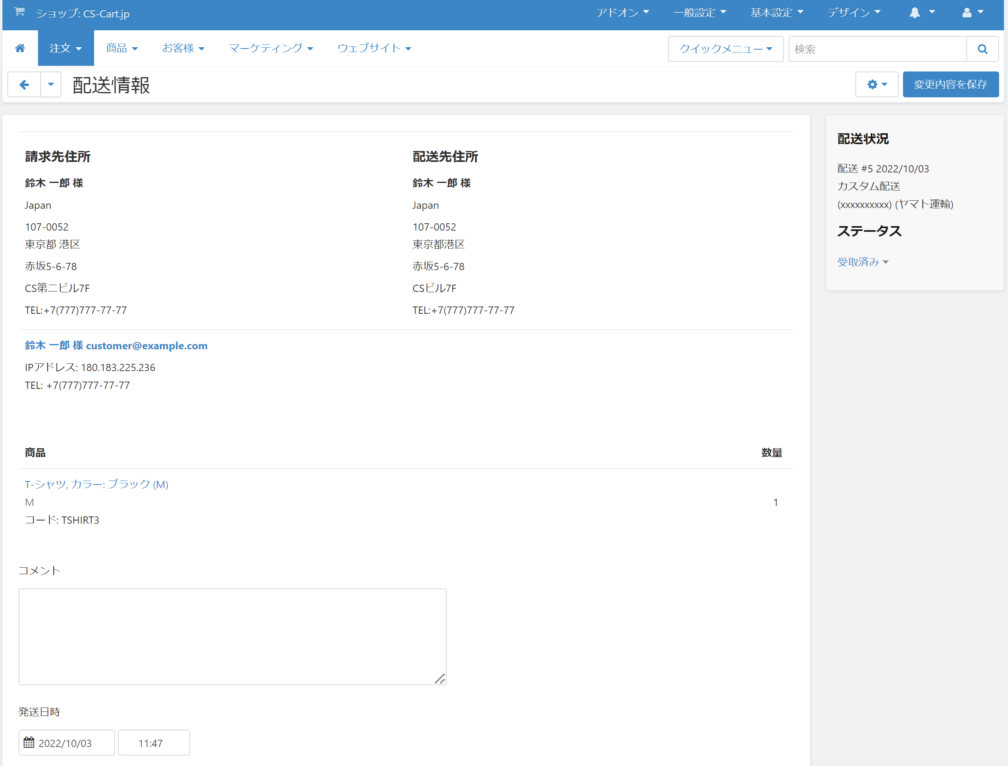
Task: Click the shopping cart icon beside the shop name
Action: pyautogui.click(x=19, y=12)
